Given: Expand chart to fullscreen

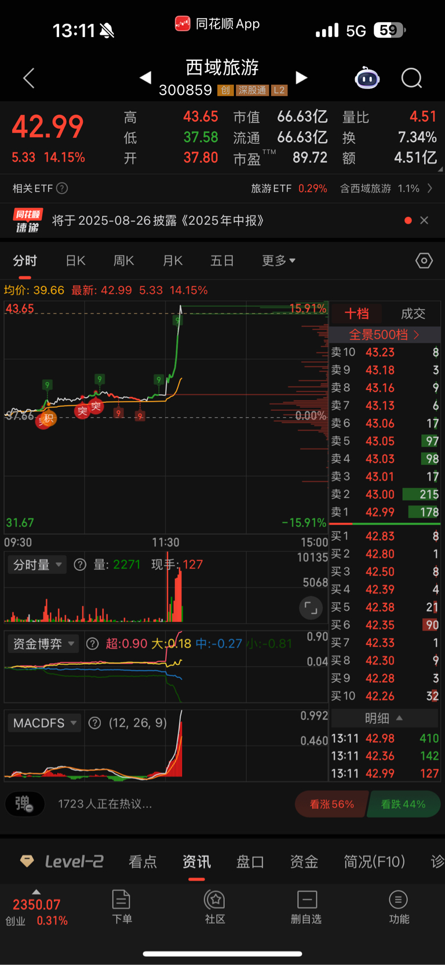Looking at the screenshot, I should click(311, 608).
